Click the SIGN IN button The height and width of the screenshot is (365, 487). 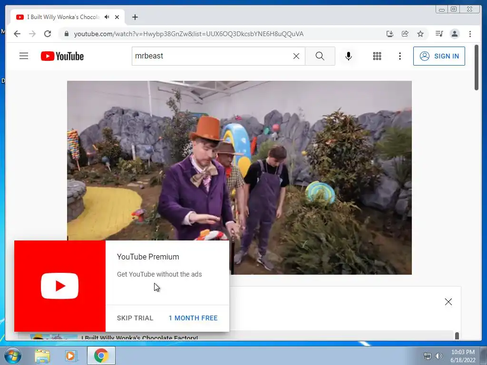point(439,56)
